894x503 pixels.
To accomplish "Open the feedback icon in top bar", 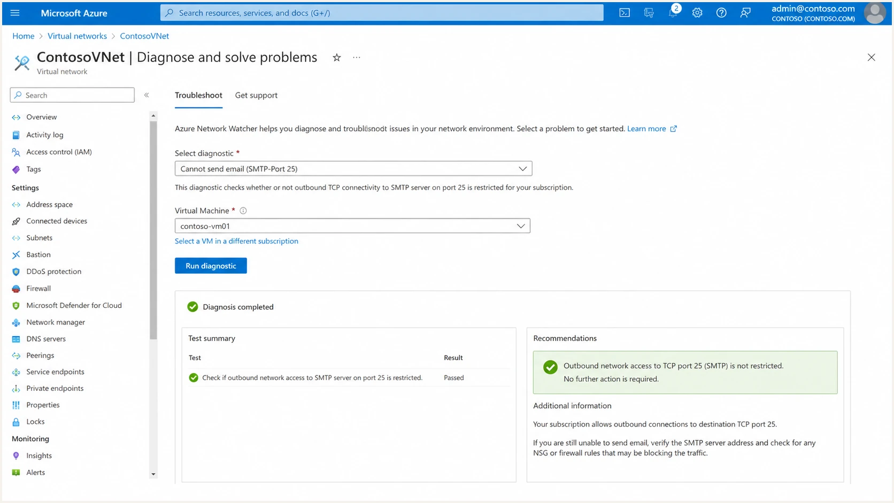I will 745,13.
